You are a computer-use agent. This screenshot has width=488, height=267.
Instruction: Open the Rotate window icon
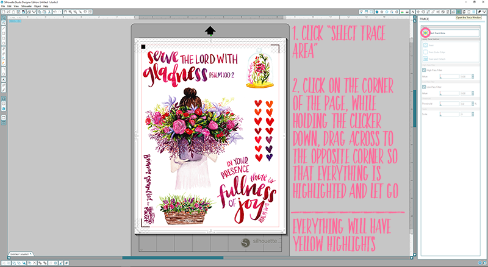click(x=423, y=12)
